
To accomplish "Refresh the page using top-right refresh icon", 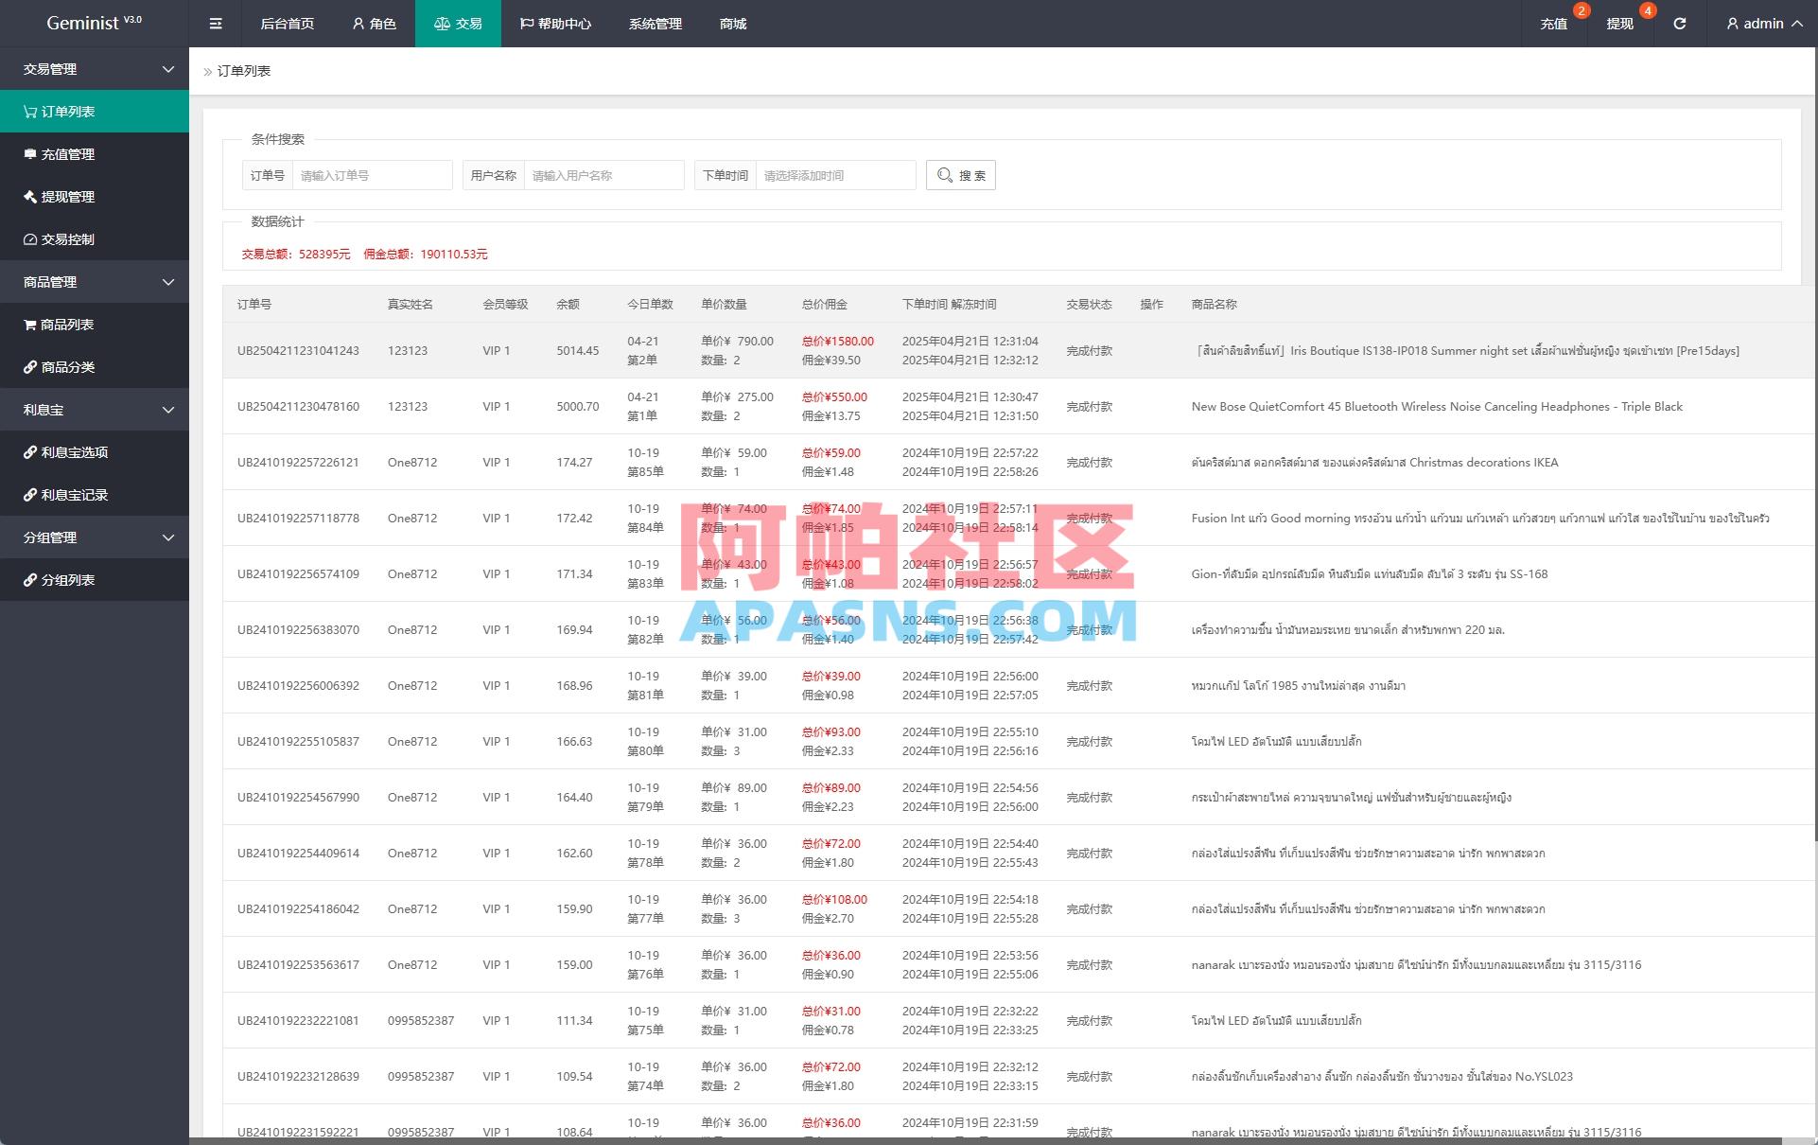I will pyautogui.click(x=1681, y=24).
